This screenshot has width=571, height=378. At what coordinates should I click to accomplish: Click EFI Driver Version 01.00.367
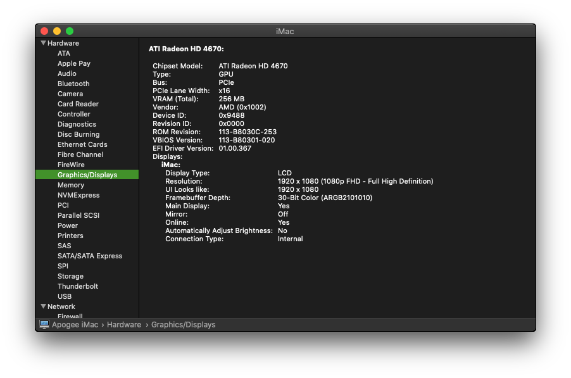[234, 149]
